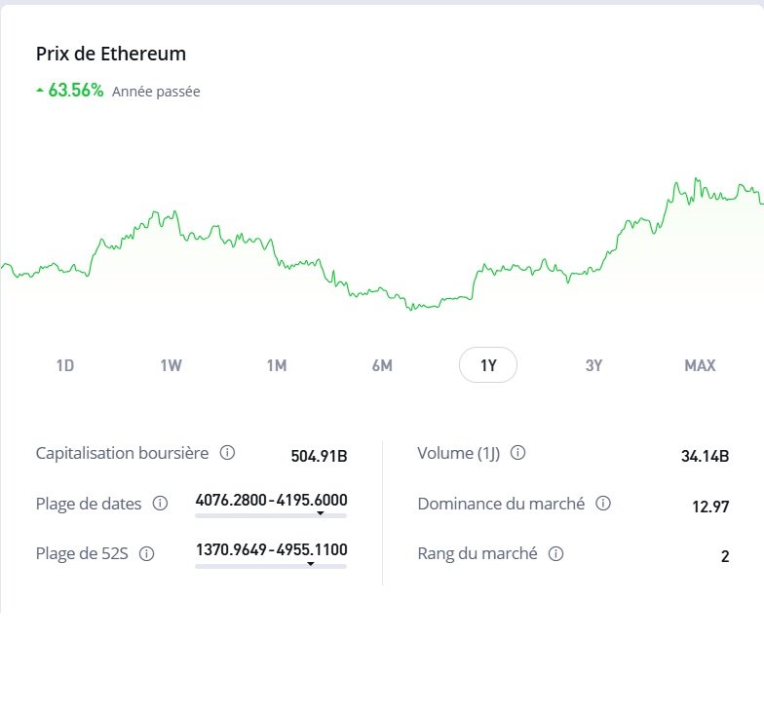Click the 504.91B market cap value
Screen dimensions: 764x714
click(320, 456)
